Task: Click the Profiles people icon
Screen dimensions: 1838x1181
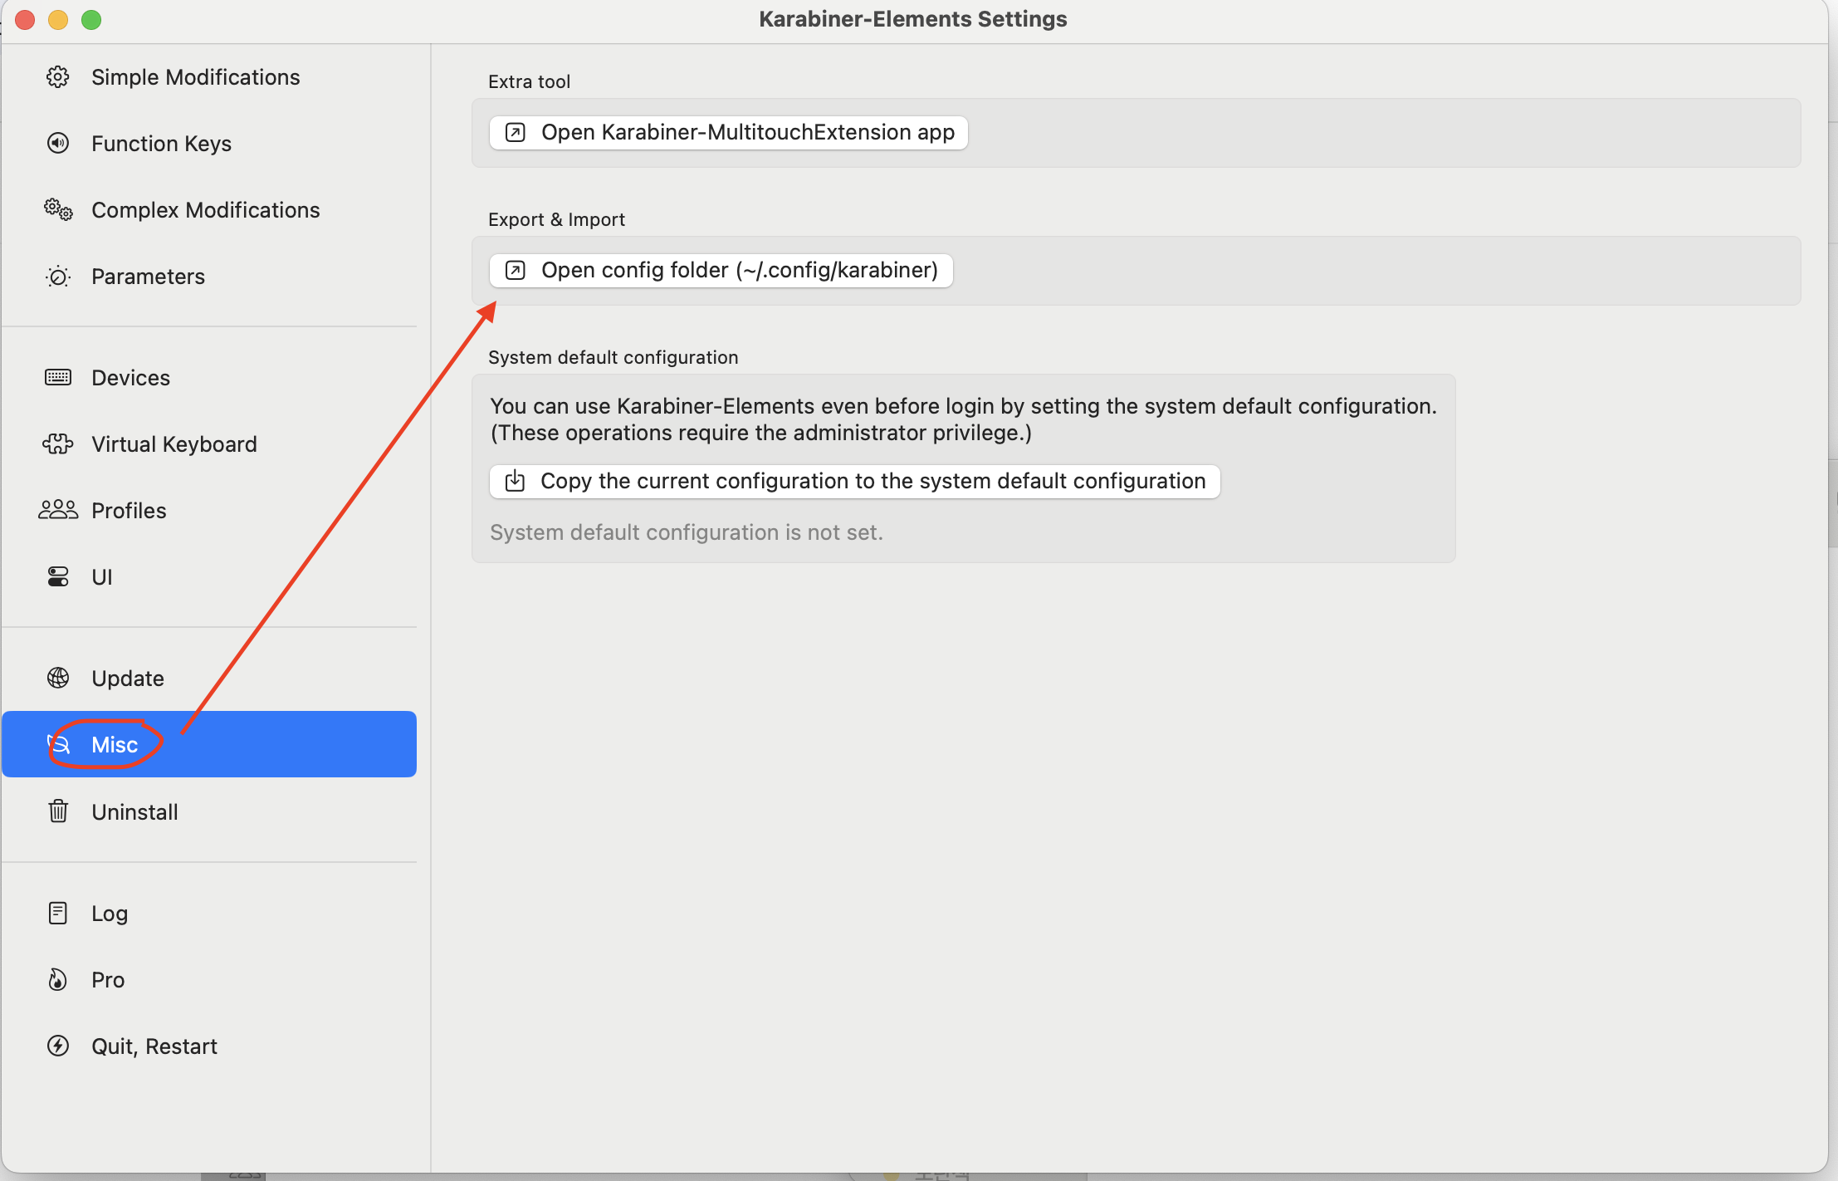Action: click(x=57, y=510)
